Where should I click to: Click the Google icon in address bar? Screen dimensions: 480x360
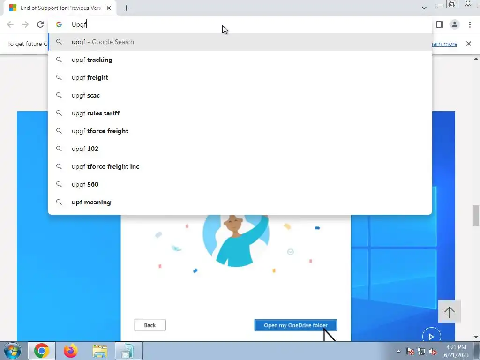[x=59, y=24]
